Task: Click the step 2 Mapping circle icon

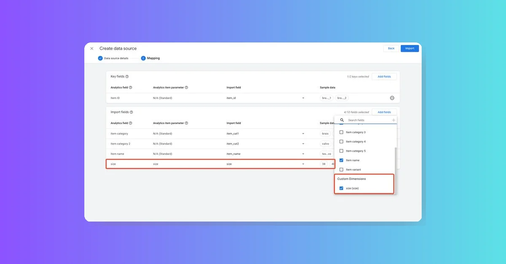Action: click(x=143, y=58)
